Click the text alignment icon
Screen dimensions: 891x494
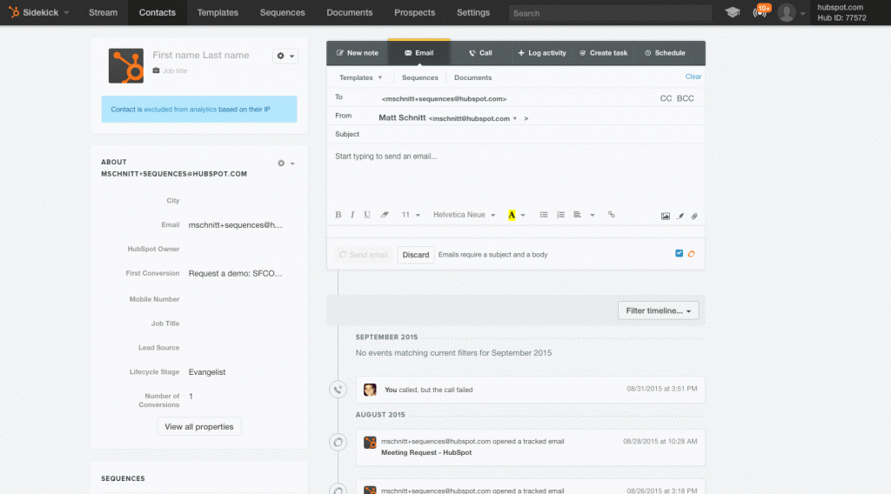[578, 215]
